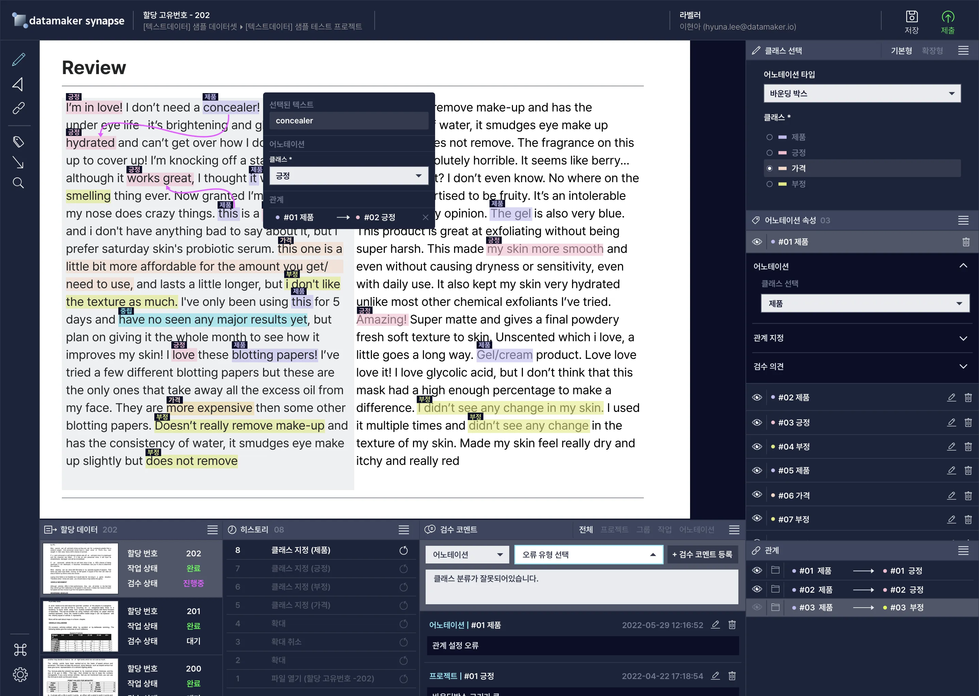Edit the #04 부정 annotation pencil icon
Image resolution: width=979 pixels, height=696 pixels.
(951, 447)
